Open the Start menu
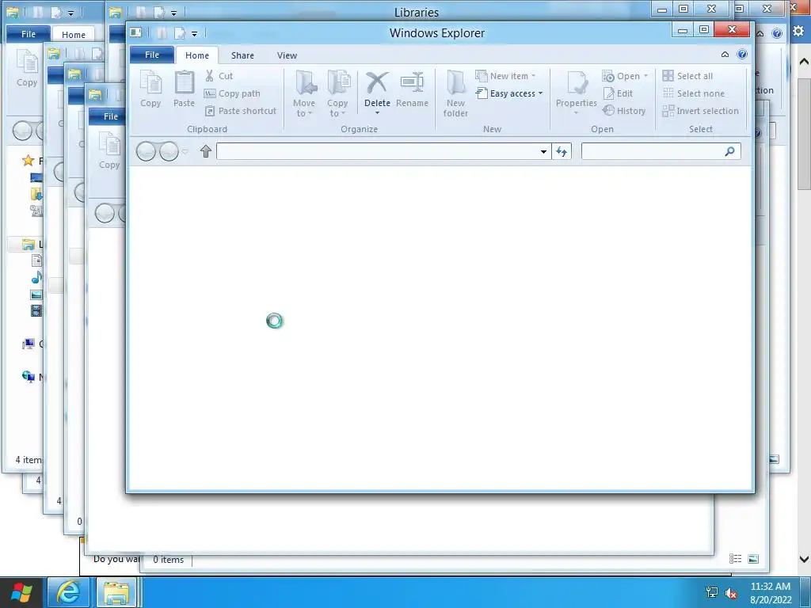Viewport: 811px width, 608px height. point(21,592)
